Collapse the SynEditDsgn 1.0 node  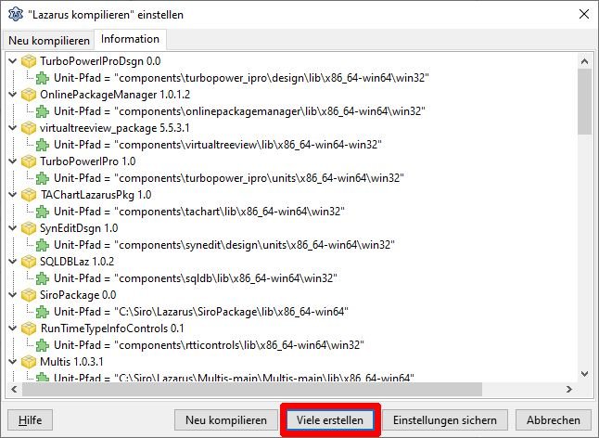pyautogui.click(x=13, y=227)
